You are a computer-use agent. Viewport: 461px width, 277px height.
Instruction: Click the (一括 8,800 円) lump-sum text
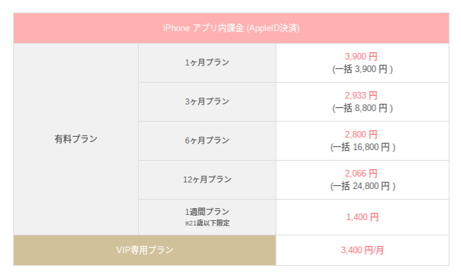coord(362,108)
